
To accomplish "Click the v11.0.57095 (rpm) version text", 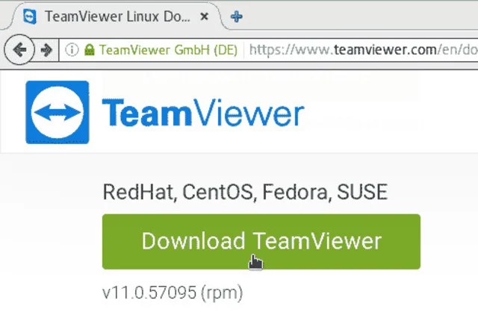I will coord(173,293).
